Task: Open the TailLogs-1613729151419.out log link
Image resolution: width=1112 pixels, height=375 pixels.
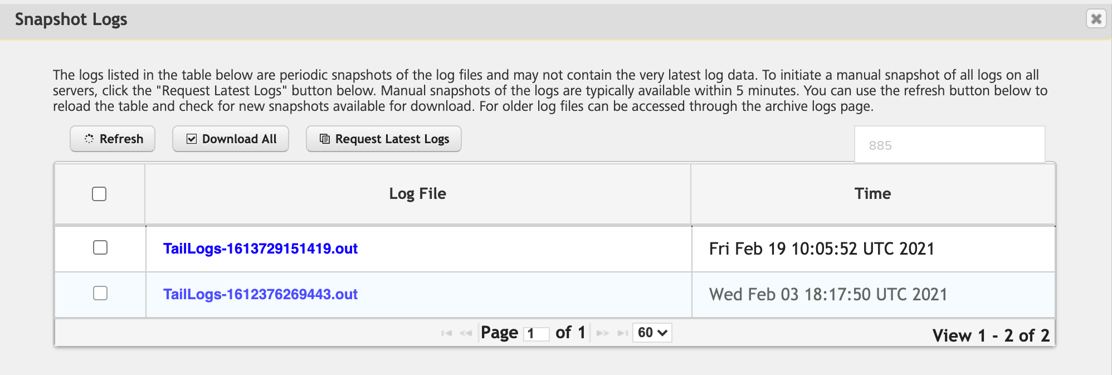Action: (x=260, y=249)
